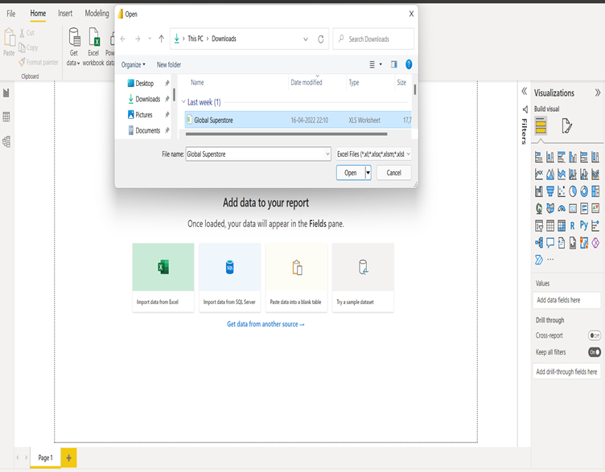Screen dimensions: 605x472
Task: Select the Funnel chart visual
Action: click(550, 191)
